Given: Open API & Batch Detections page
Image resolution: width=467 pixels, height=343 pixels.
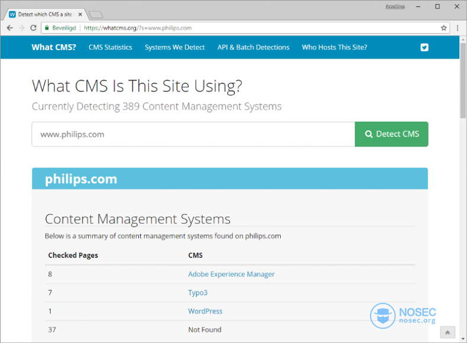Looking at the screenshot, I should [254, 47].
